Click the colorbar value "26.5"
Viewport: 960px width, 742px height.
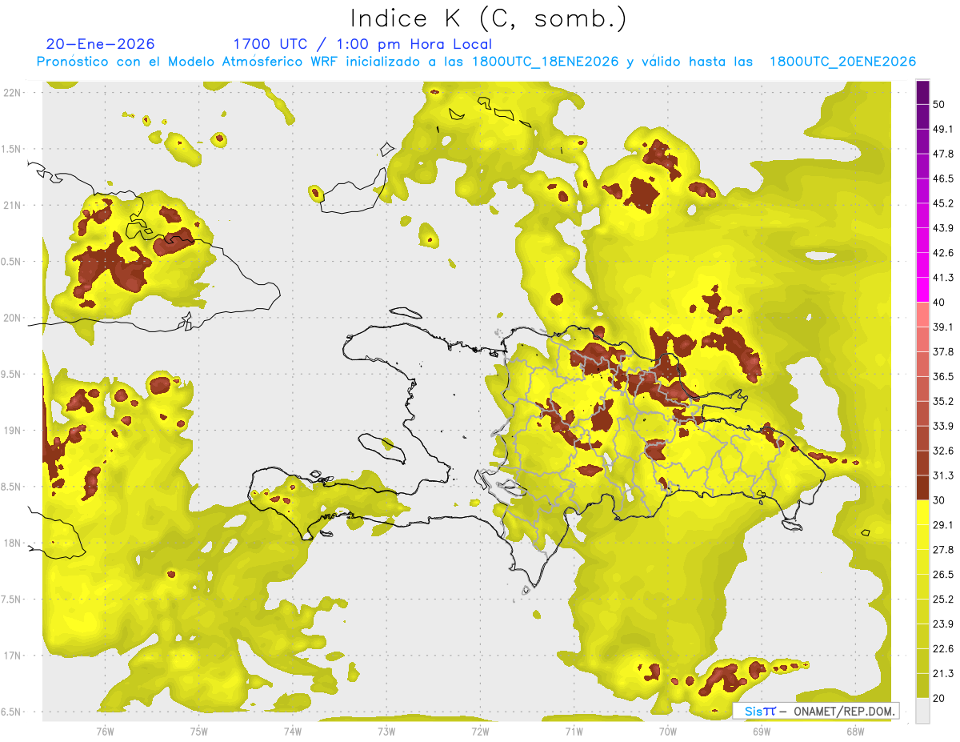(x=943, y=575)
